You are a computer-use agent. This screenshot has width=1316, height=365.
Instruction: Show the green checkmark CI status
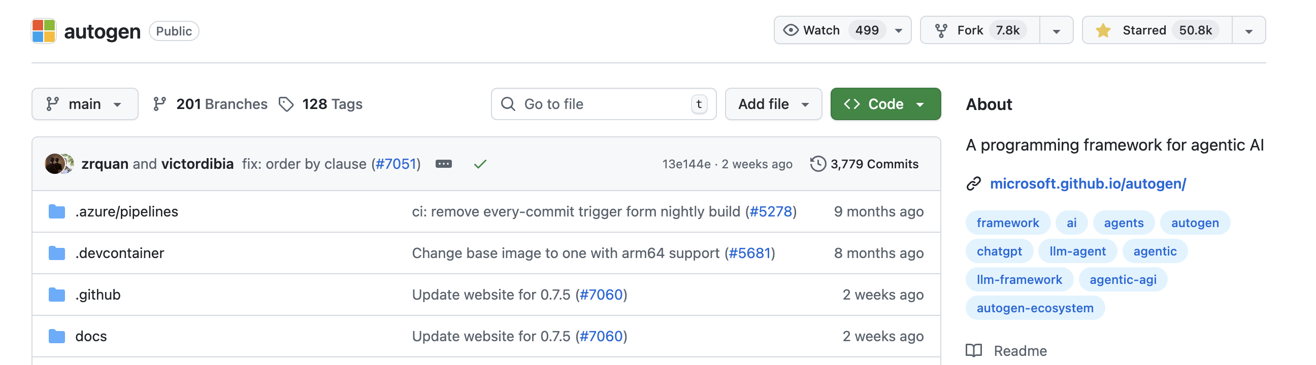click(x=480, y=164)
